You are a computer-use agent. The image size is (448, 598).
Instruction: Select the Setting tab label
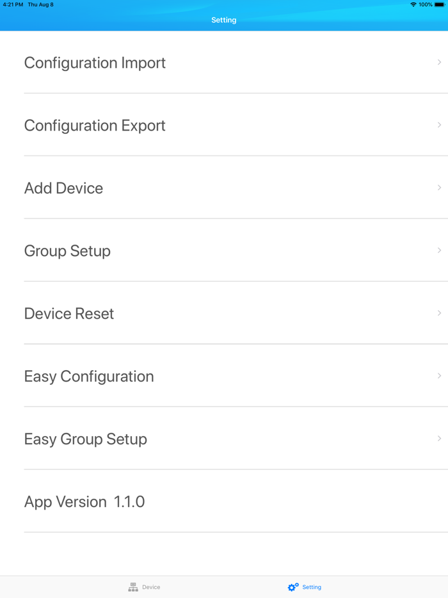pyautogui.click(x=312, y=587)
